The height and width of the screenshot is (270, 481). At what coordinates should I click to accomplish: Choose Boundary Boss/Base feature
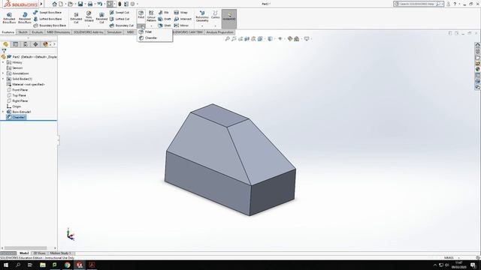coord(50,25)
